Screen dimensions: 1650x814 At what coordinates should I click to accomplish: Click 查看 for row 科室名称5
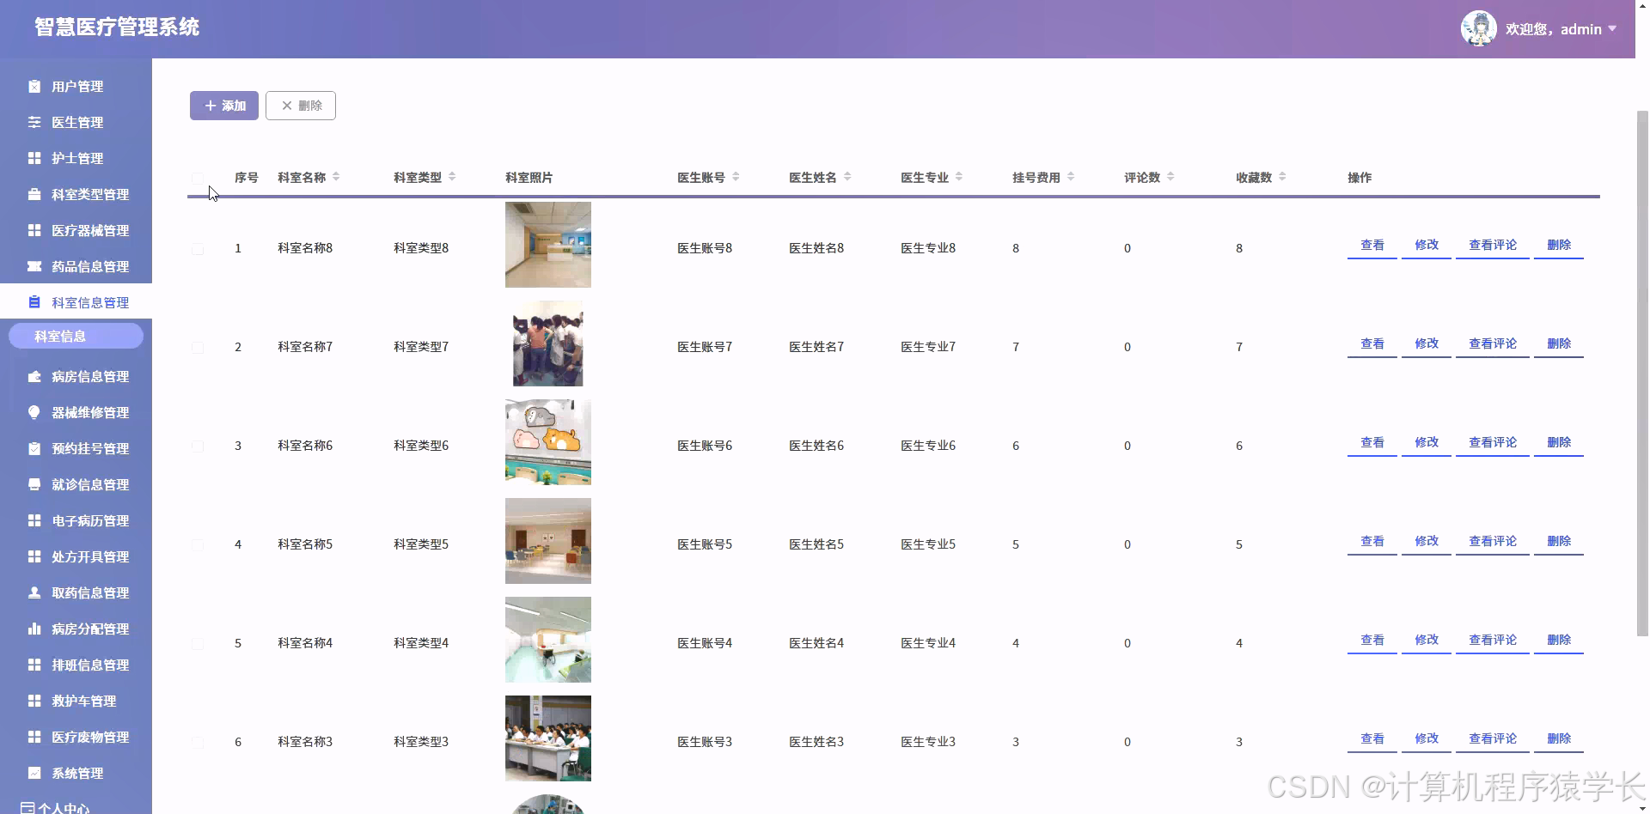click(x=1372, y=542)
